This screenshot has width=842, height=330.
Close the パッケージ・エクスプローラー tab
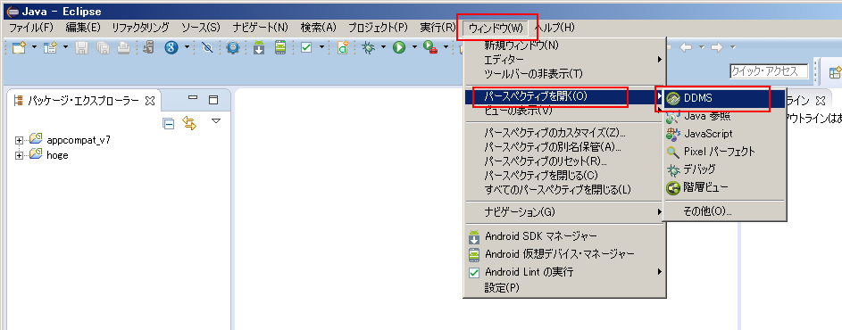pos(150,101)
